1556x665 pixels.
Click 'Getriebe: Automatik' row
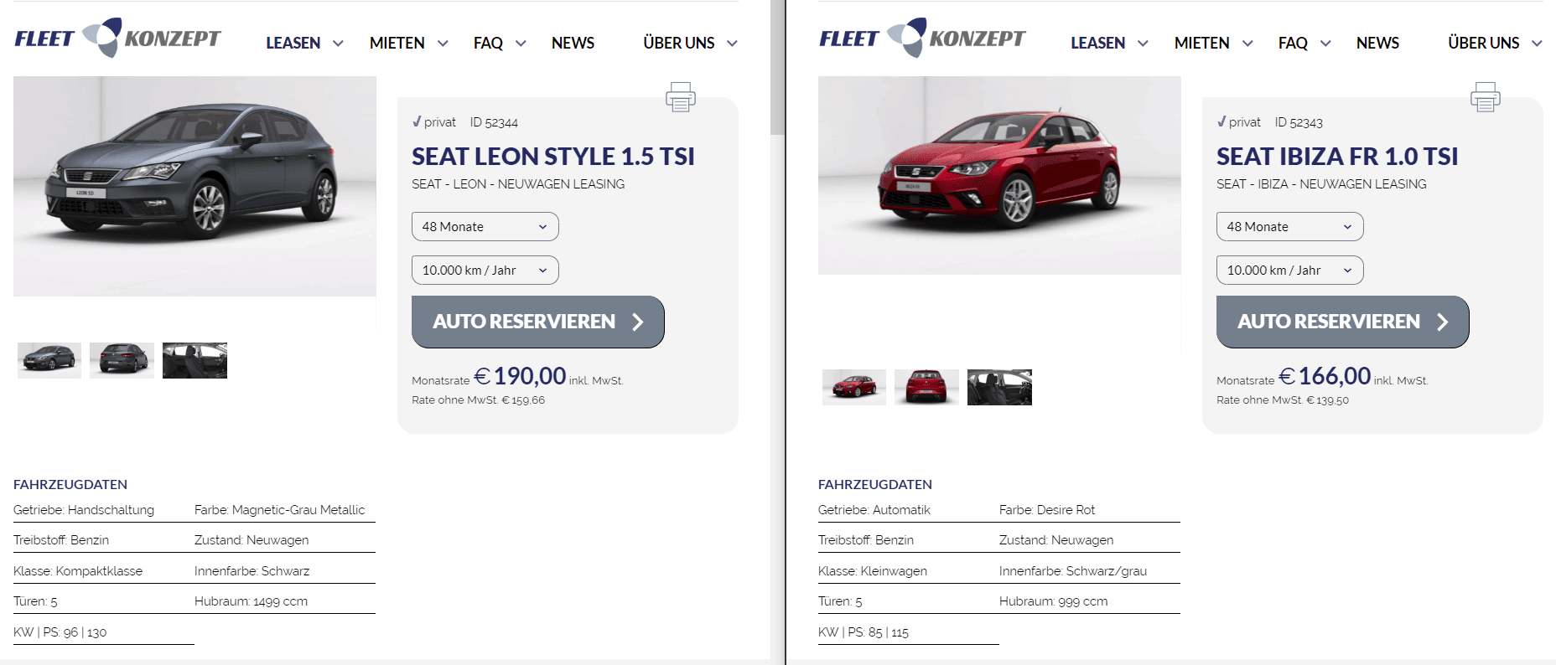click(x=874, y=510)
